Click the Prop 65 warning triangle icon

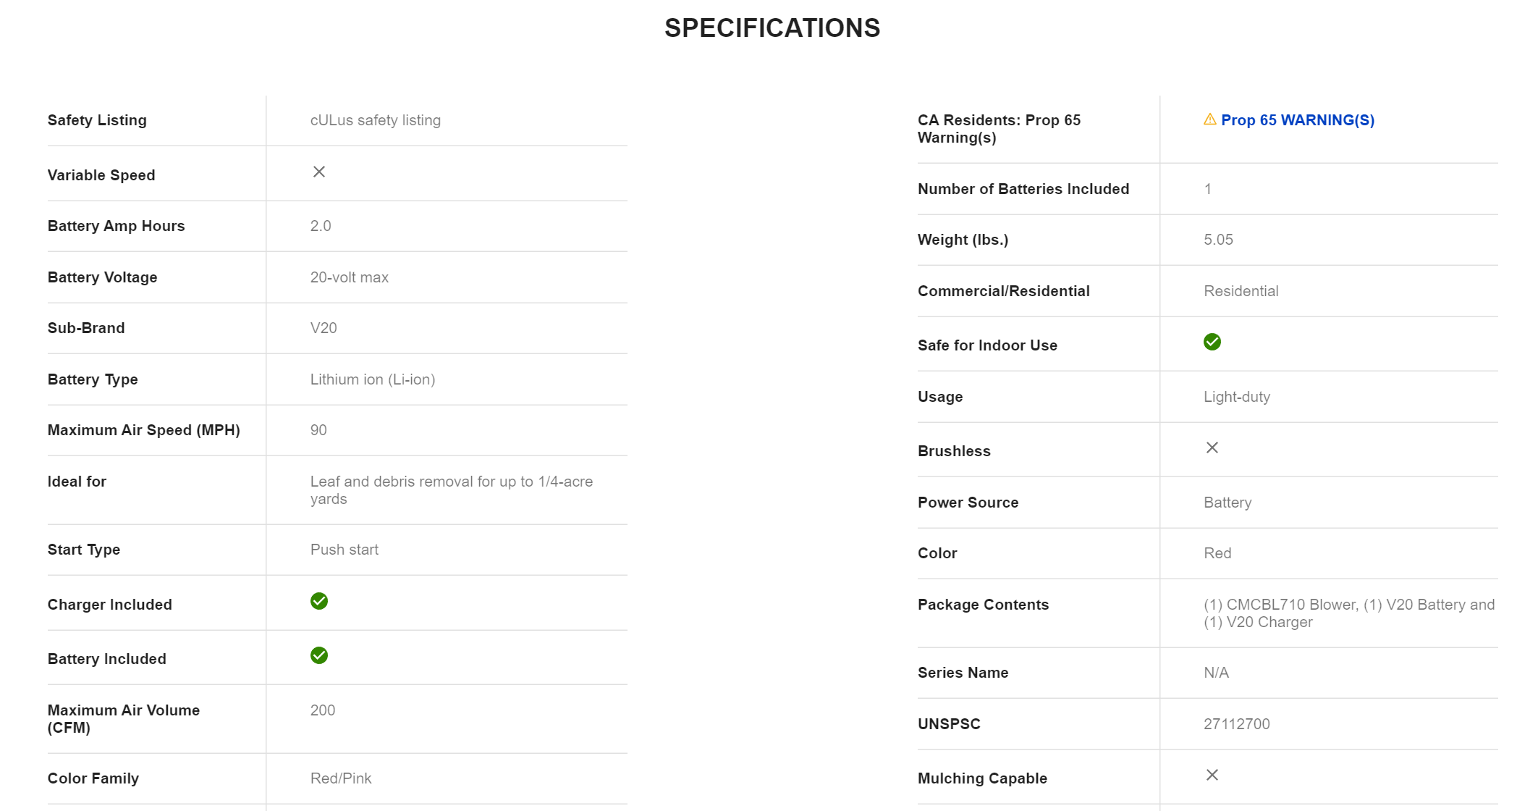1209,119
